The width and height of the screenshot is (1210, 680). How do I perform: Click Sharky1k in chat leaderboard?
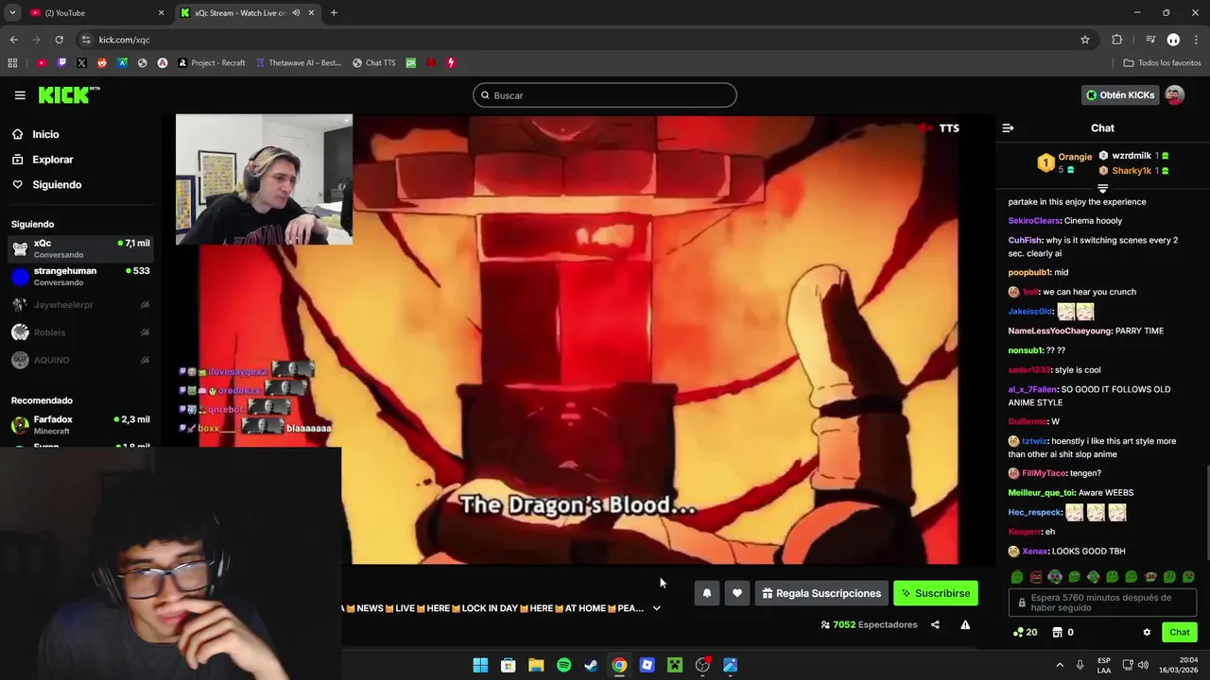pyautogui.click(x=1133, y=171)
